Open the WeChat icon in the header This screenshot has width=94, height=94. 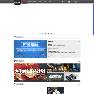(x=63, y=2)
